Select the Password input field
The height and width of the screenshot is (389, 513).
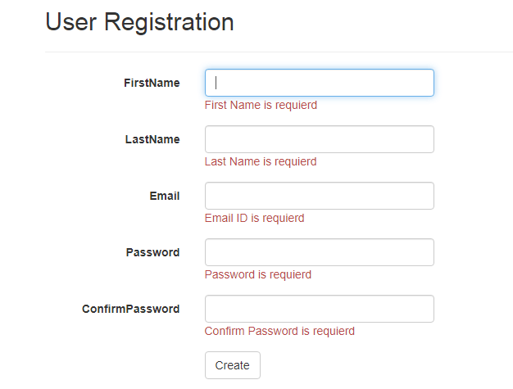pyautogui.click(x=319, y=252)
